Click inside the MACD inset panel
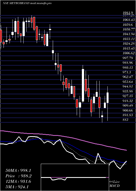This screenshot has height=191, width=136. click(75, 177)
